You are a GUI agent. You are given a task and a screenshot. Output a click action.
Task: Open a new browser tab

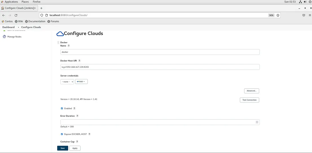point(41,8)
